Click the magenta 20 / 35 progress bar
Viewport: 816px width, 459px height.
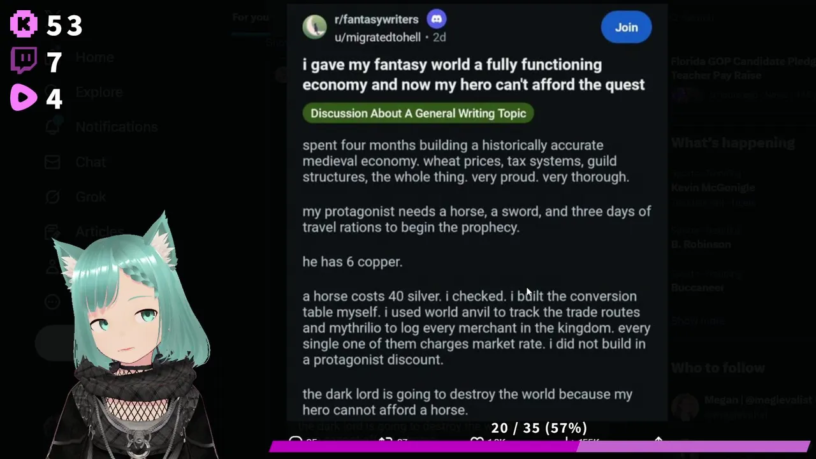[x=539, y=446]
